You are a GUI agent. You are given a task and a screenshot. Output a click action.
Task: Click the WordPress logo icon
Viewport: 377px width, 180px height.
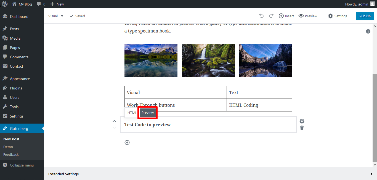tap(5, 4)
